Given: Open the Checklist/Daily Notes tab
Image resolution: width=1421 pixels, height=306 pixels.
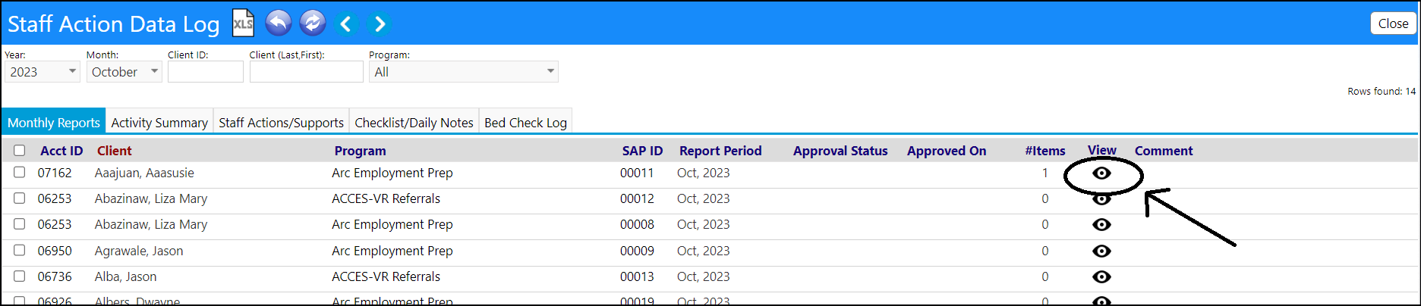Looking at the screenshot, I should 414,123.
